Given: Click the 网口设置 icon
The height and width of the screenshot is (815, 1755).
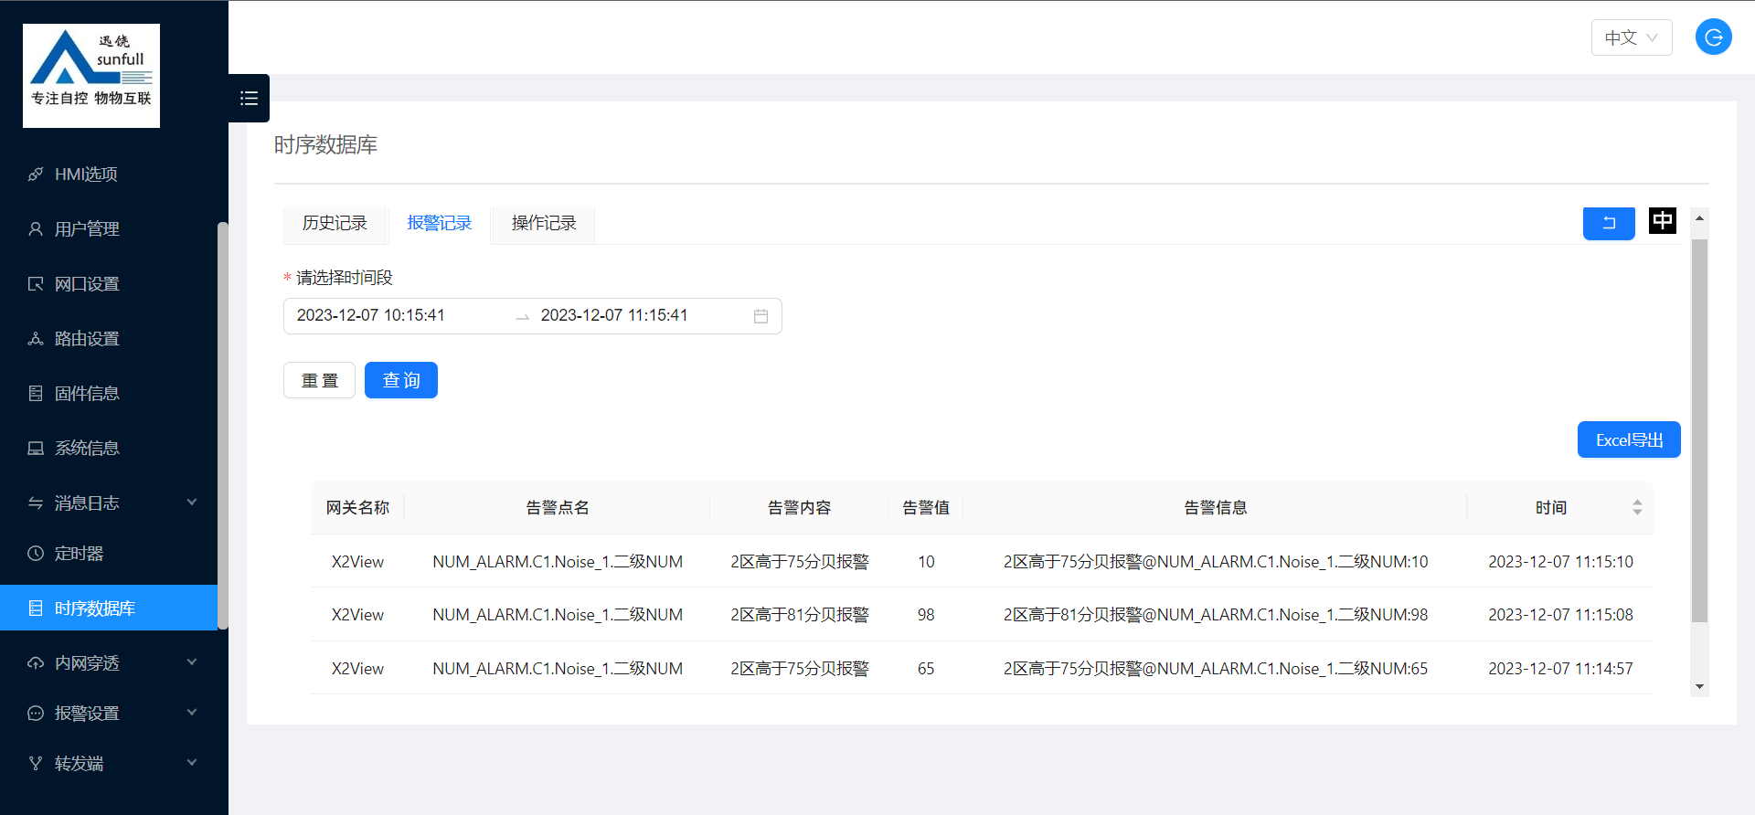Looking at the screenshot, I should coord(36,283).
